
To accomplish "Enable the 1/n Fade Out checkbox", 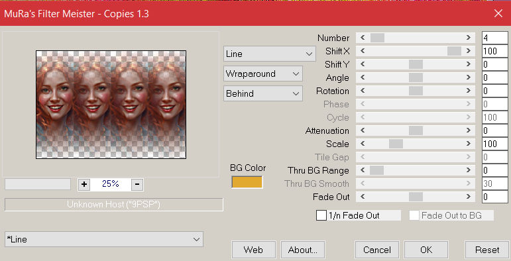I will (321, 215).
